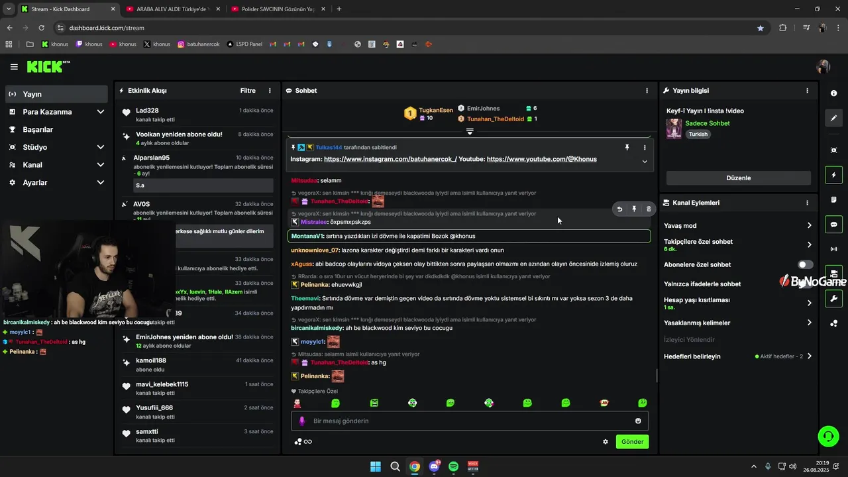Open the Sohbet panel three-dot menu

[647, 91]
